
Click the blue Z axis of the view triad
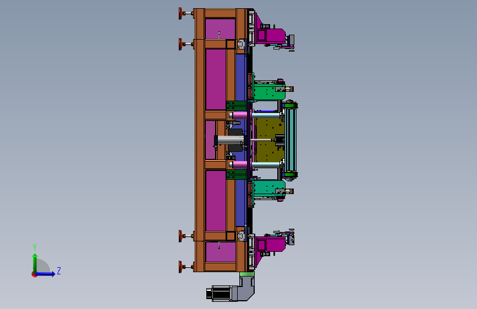tap(46, 274)
